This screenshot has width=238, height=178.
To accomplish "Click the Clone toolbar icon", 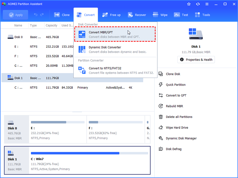I will [57, 15].
